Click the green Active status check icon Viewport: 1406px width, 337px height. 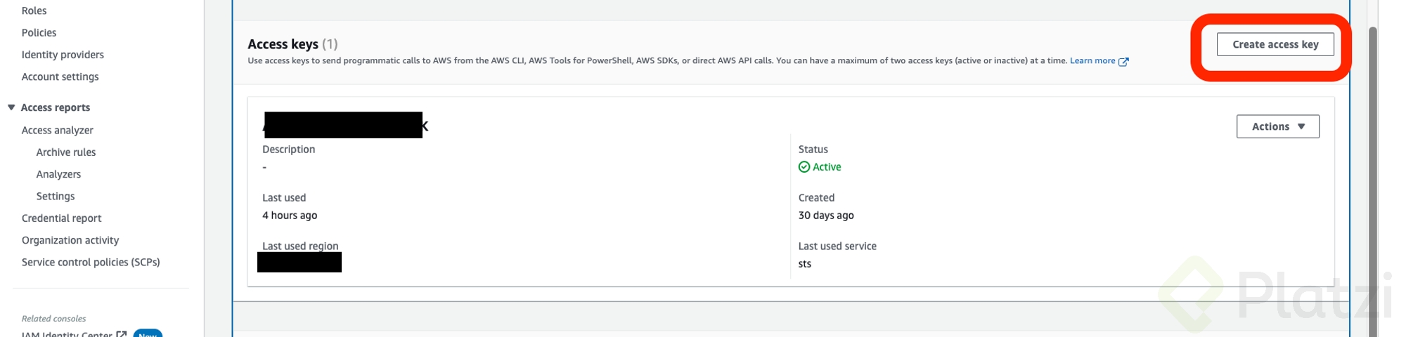[x=804, y=167]
